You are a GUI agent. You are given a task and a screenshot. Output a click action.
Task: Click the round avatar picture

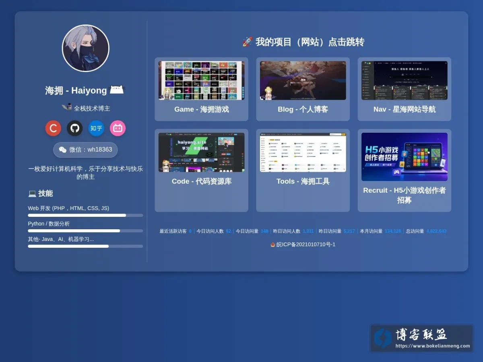pyautogui.click(x=86, y=48)
